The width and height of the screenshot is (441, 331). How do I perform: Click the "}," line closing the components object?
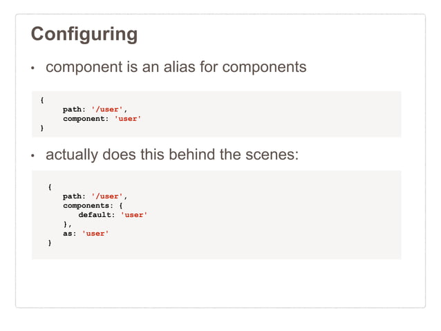[x=67, y=224]
